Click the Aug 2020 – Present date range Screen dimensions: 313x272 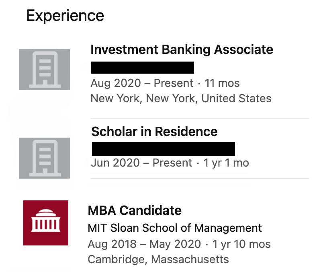point(142,83)
